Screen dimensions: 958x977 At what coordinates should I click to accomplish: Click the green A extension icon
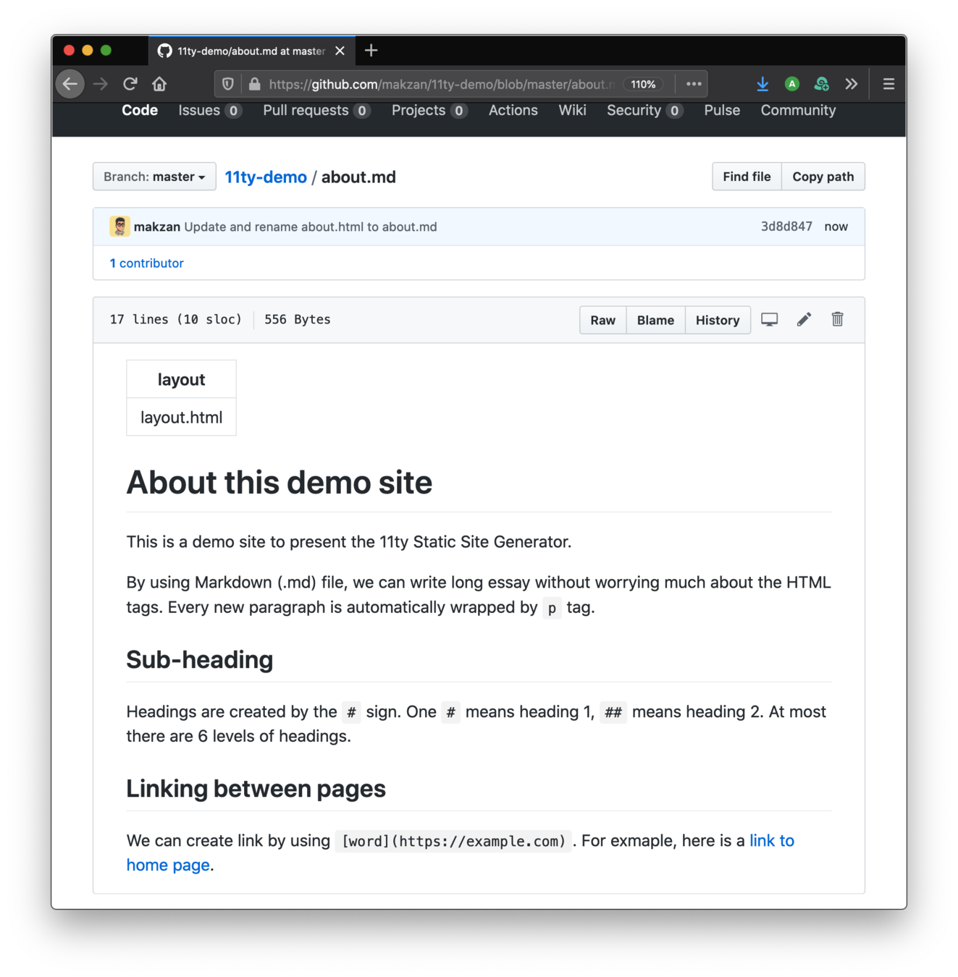click(x=792, y=84)
